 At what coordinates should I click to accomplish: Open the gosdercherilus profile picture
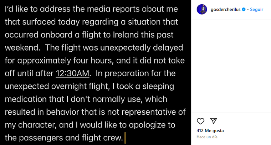[x=202, y=10]
